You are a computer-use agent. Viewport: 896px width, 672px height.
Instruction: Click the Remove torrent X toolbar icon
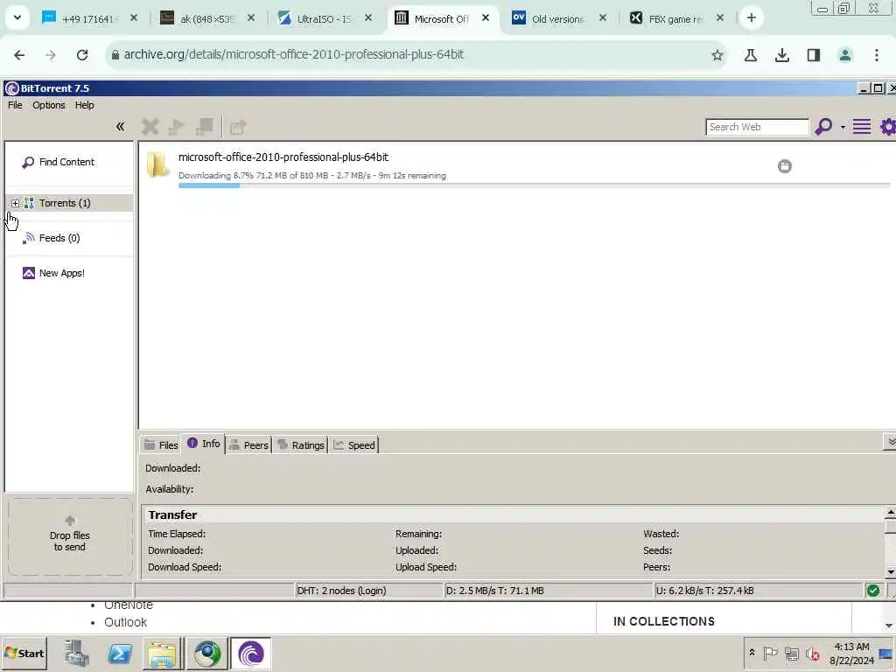(150, 127)
